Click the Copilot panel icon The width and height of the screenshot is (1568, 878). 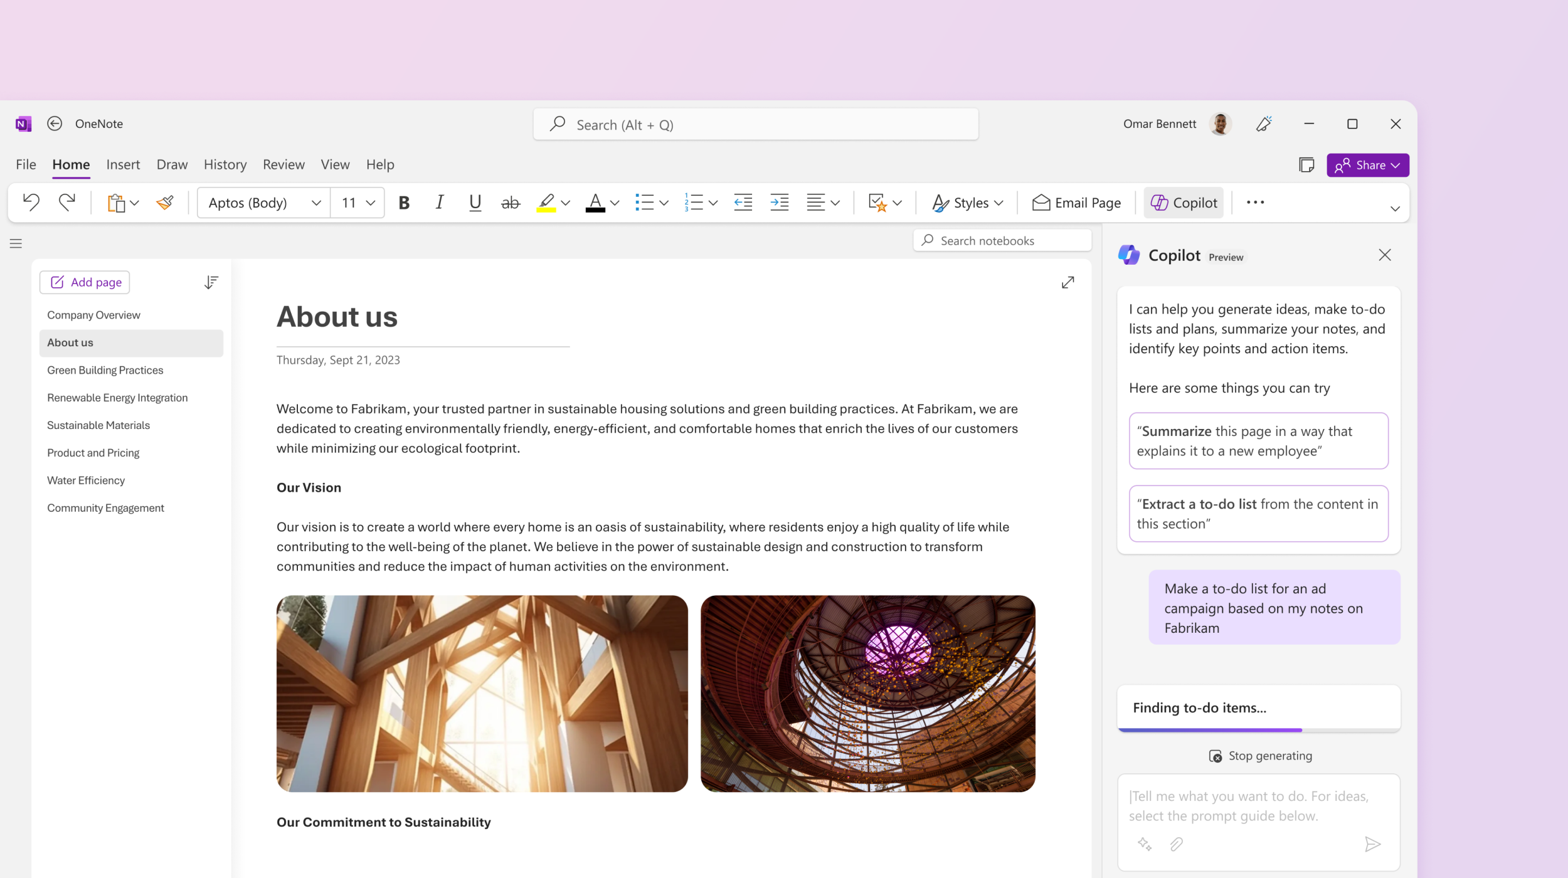coord(1128,255)
